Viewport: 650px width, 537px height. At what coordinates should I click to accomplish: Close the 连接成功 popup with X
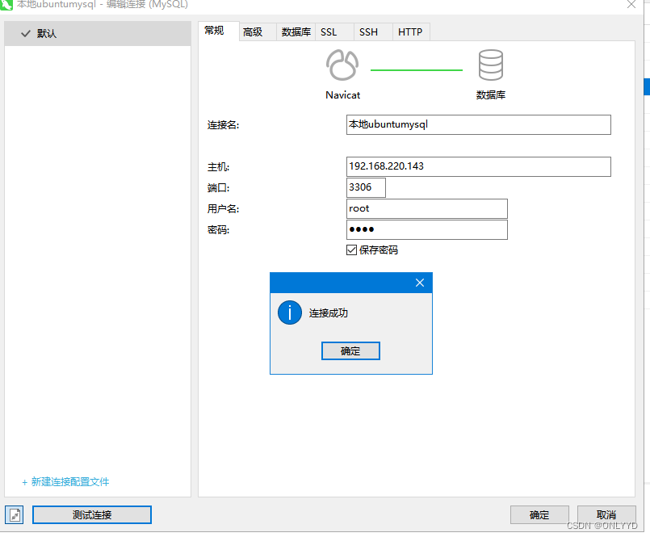coord(419,283)
